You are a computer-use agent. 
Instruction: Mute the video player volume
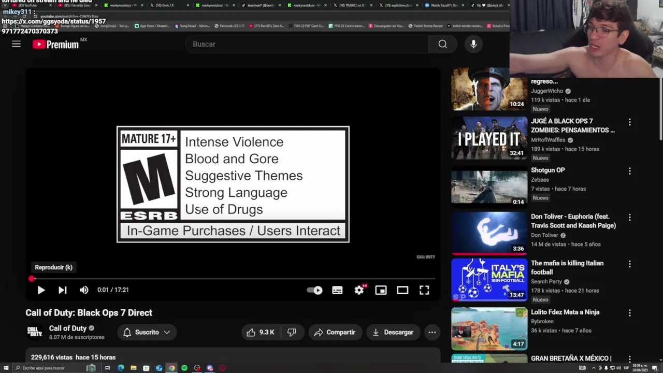click(84, 290)
